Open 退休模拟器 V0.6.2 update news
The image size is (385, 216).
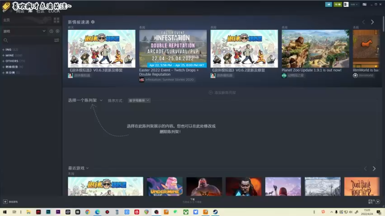[238, 70]
